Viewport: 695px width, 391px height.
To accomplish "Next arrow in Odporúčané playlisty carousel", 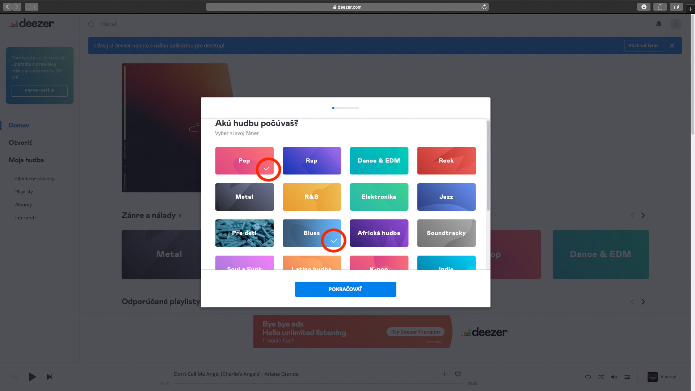I will (643, 302).
